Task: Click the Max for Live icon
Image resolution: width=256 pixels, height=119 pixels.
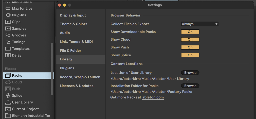Action: 8,8
